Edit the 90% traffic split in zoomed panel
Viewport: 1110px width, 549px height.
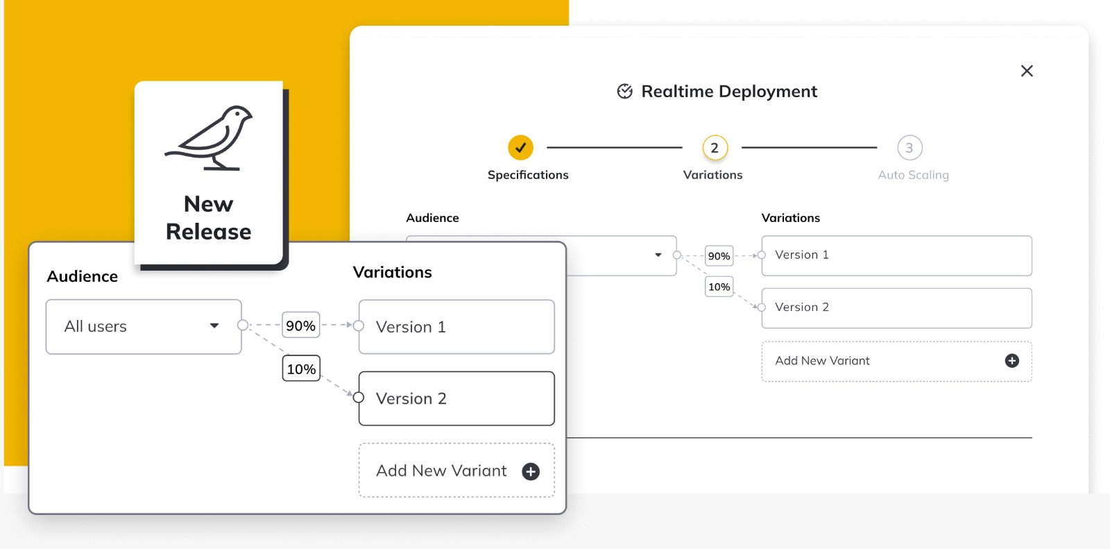point(301,325)
